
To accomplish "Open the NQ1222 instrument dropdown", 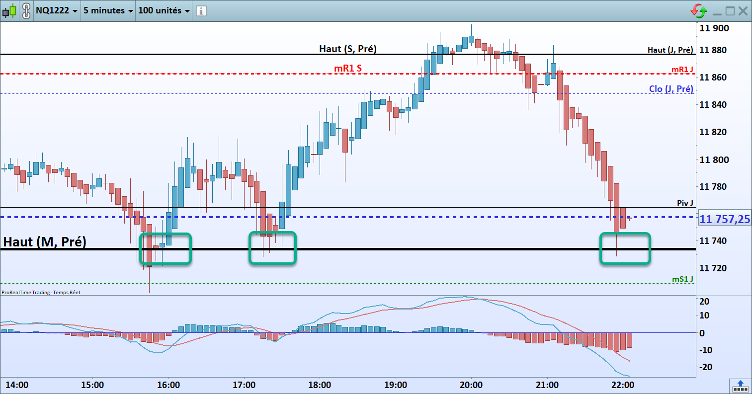I will pyautogui.click(x=57, y=10).
